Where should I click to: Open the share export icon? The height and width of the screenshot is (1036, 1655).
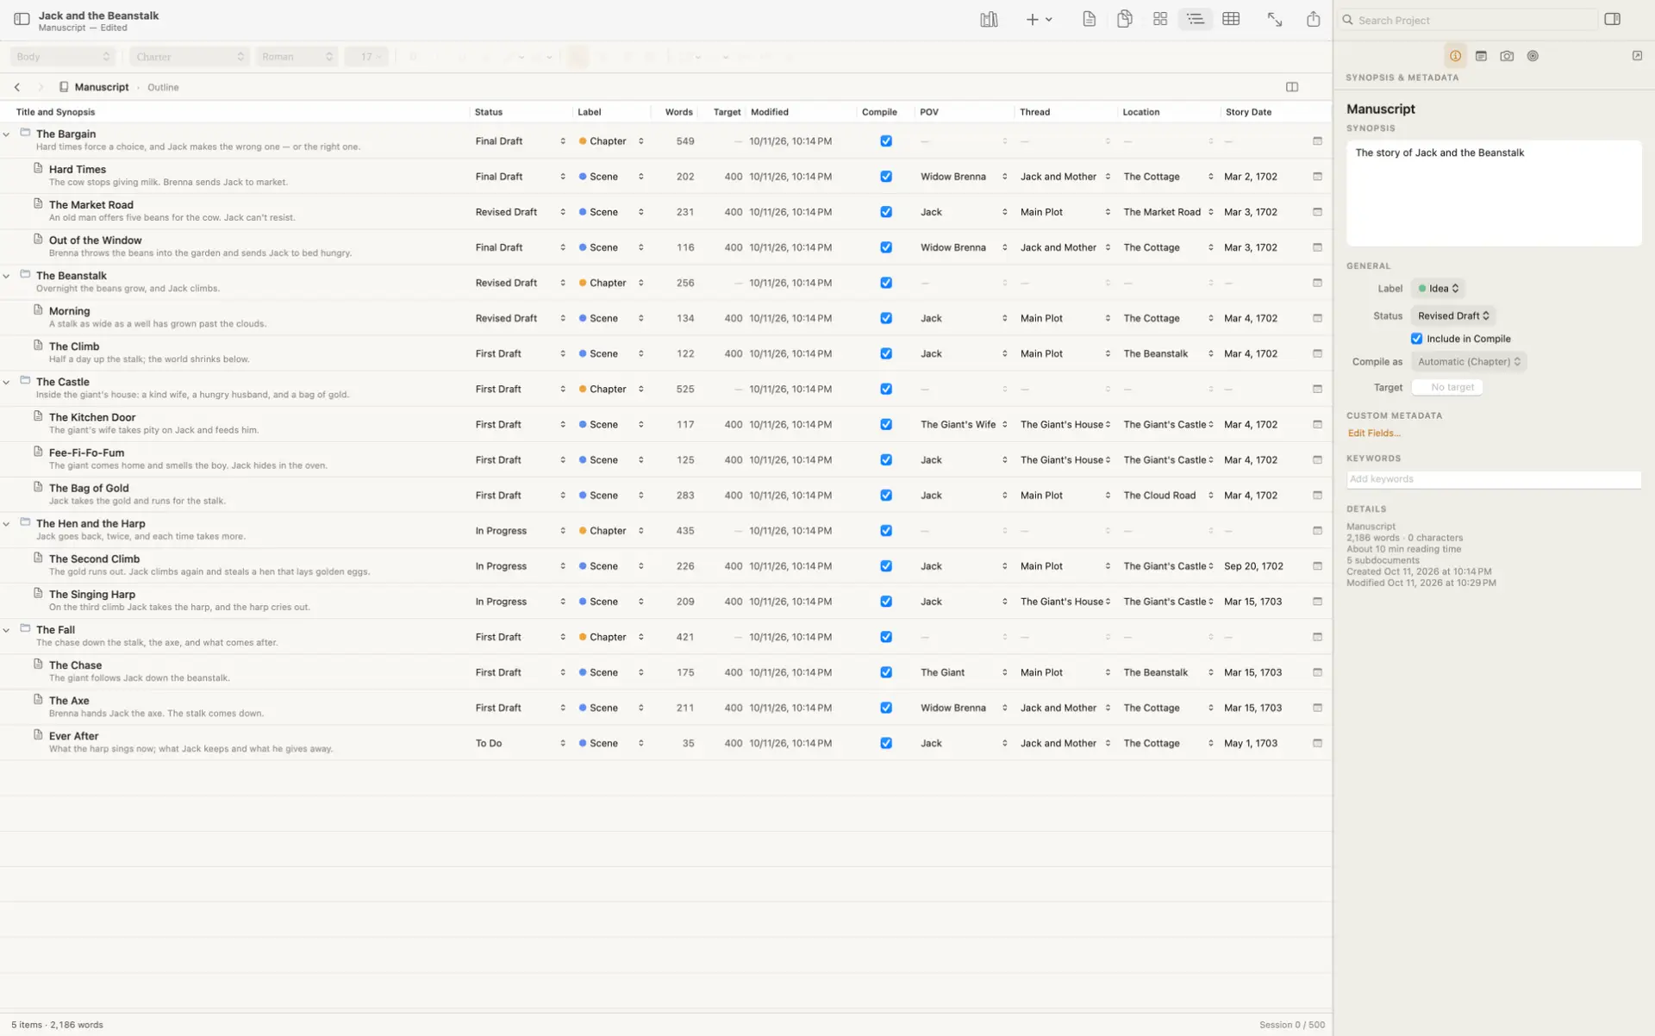(1313, 19)
